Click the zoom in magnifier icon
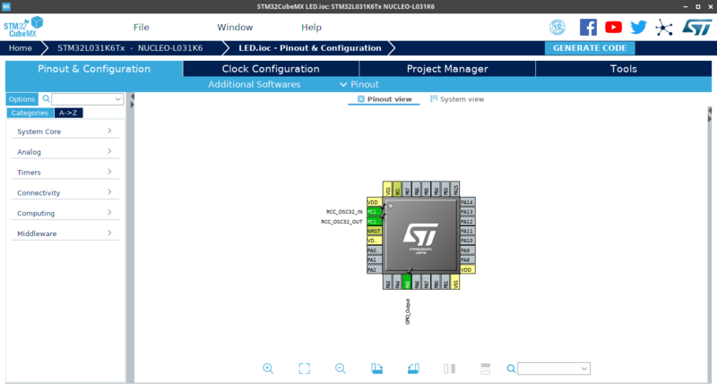The width and height of the screenshot is (717, 389). pyautogui.click(x=268, y=368)
